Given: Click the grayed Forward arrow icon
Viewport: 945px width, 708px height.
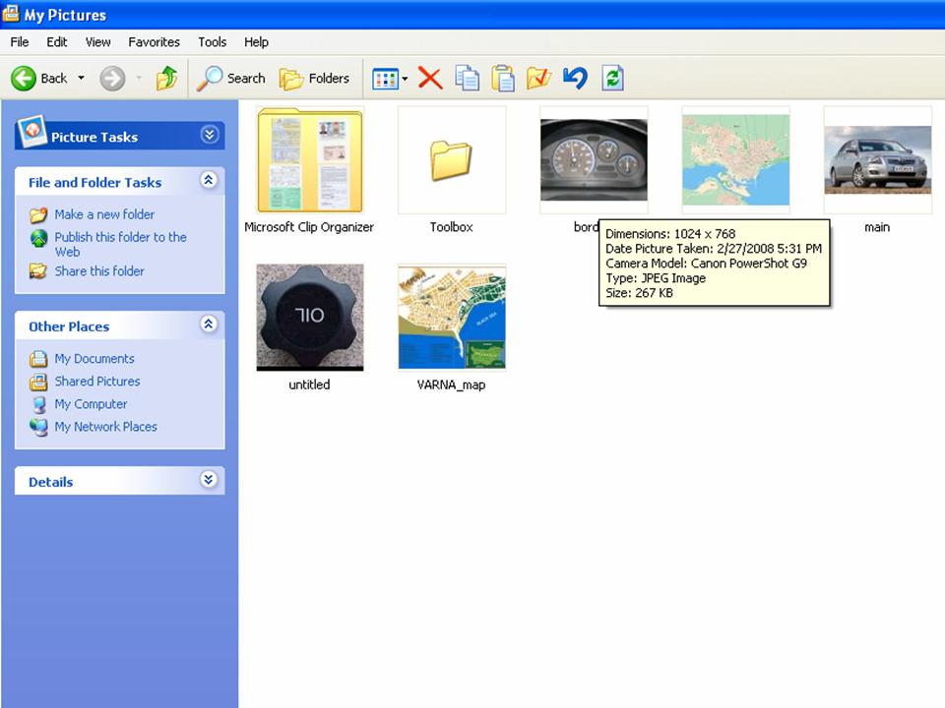Looking at the screenshot, I should click(112, 79).
